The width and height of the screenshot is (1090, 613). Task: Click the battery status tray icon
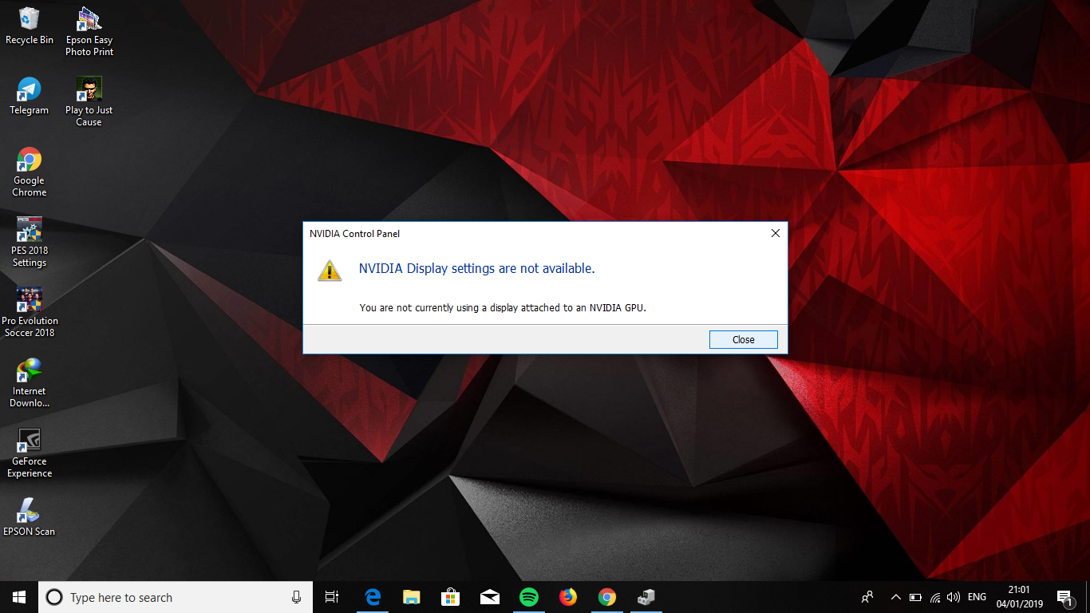[x=915, y=597]
